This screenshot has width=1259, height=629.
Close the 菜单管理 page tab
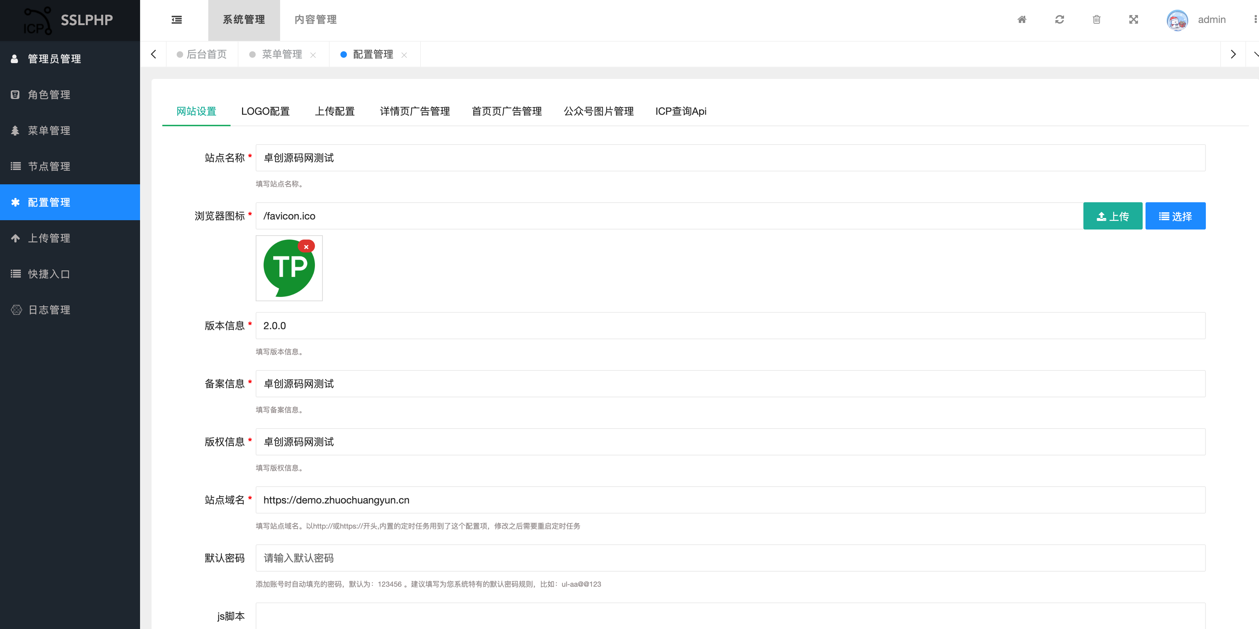click(313, 55)
